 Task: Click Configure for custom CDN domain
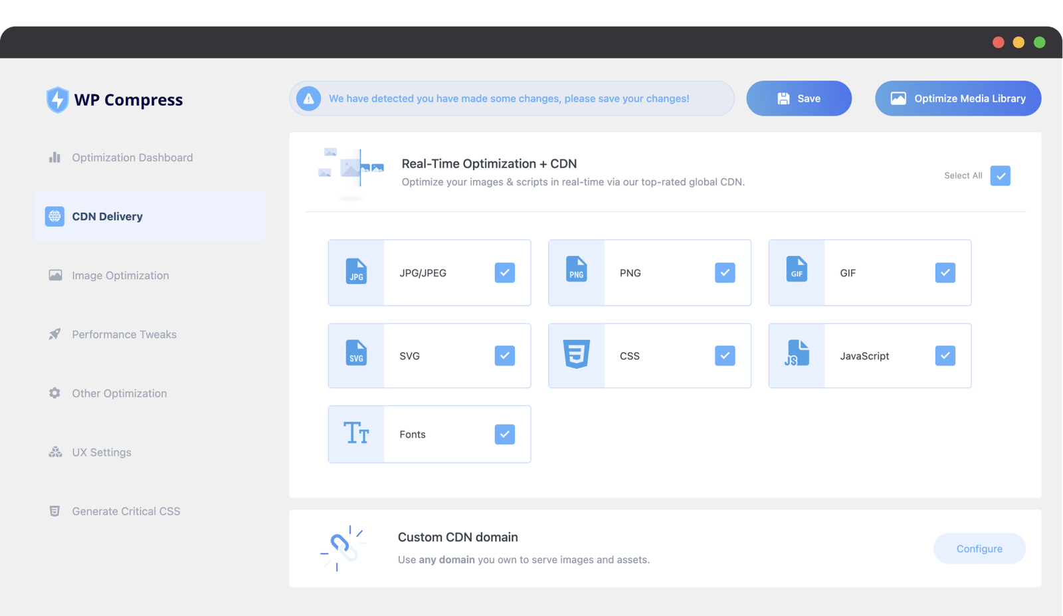(979, 548)
